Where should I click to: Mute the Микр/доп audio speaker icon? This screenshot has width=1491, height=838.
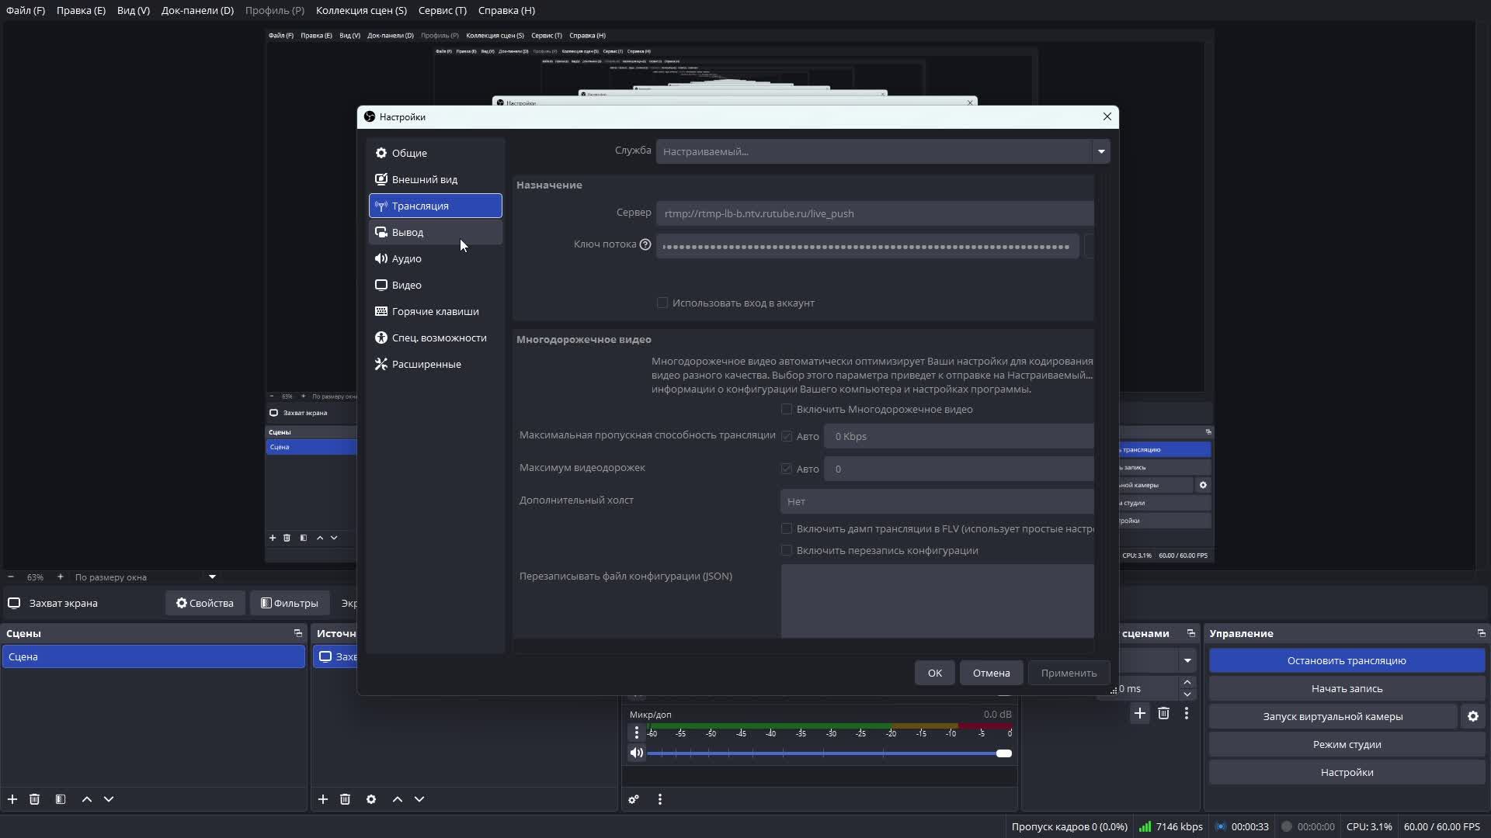(636, 753)
